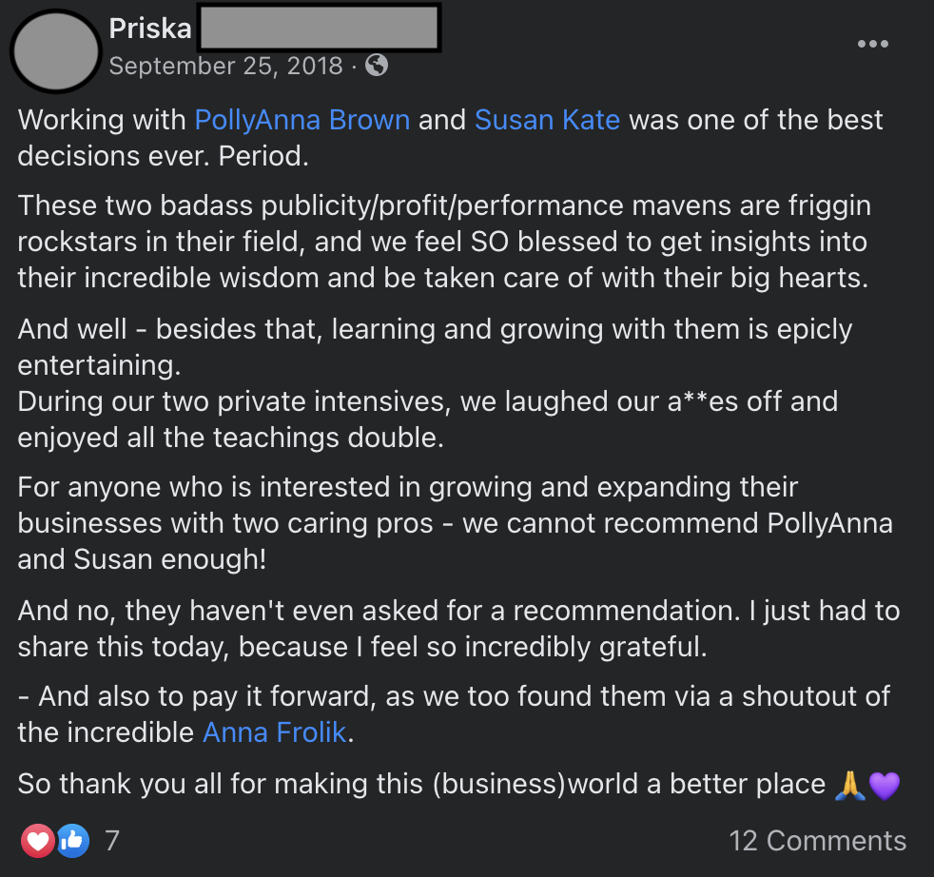Click the globe public audience icon
The width and height of the screenshot is (934, 877).
click(377, 65)
